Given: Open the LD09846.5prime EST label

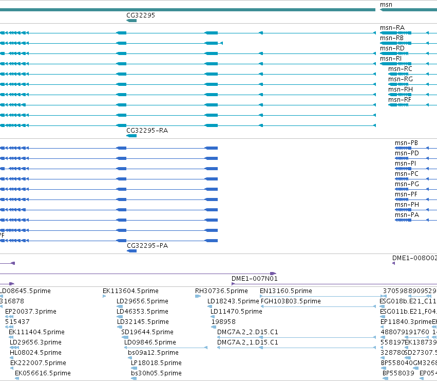Looking at the screenshot, I should click(150, 342).
